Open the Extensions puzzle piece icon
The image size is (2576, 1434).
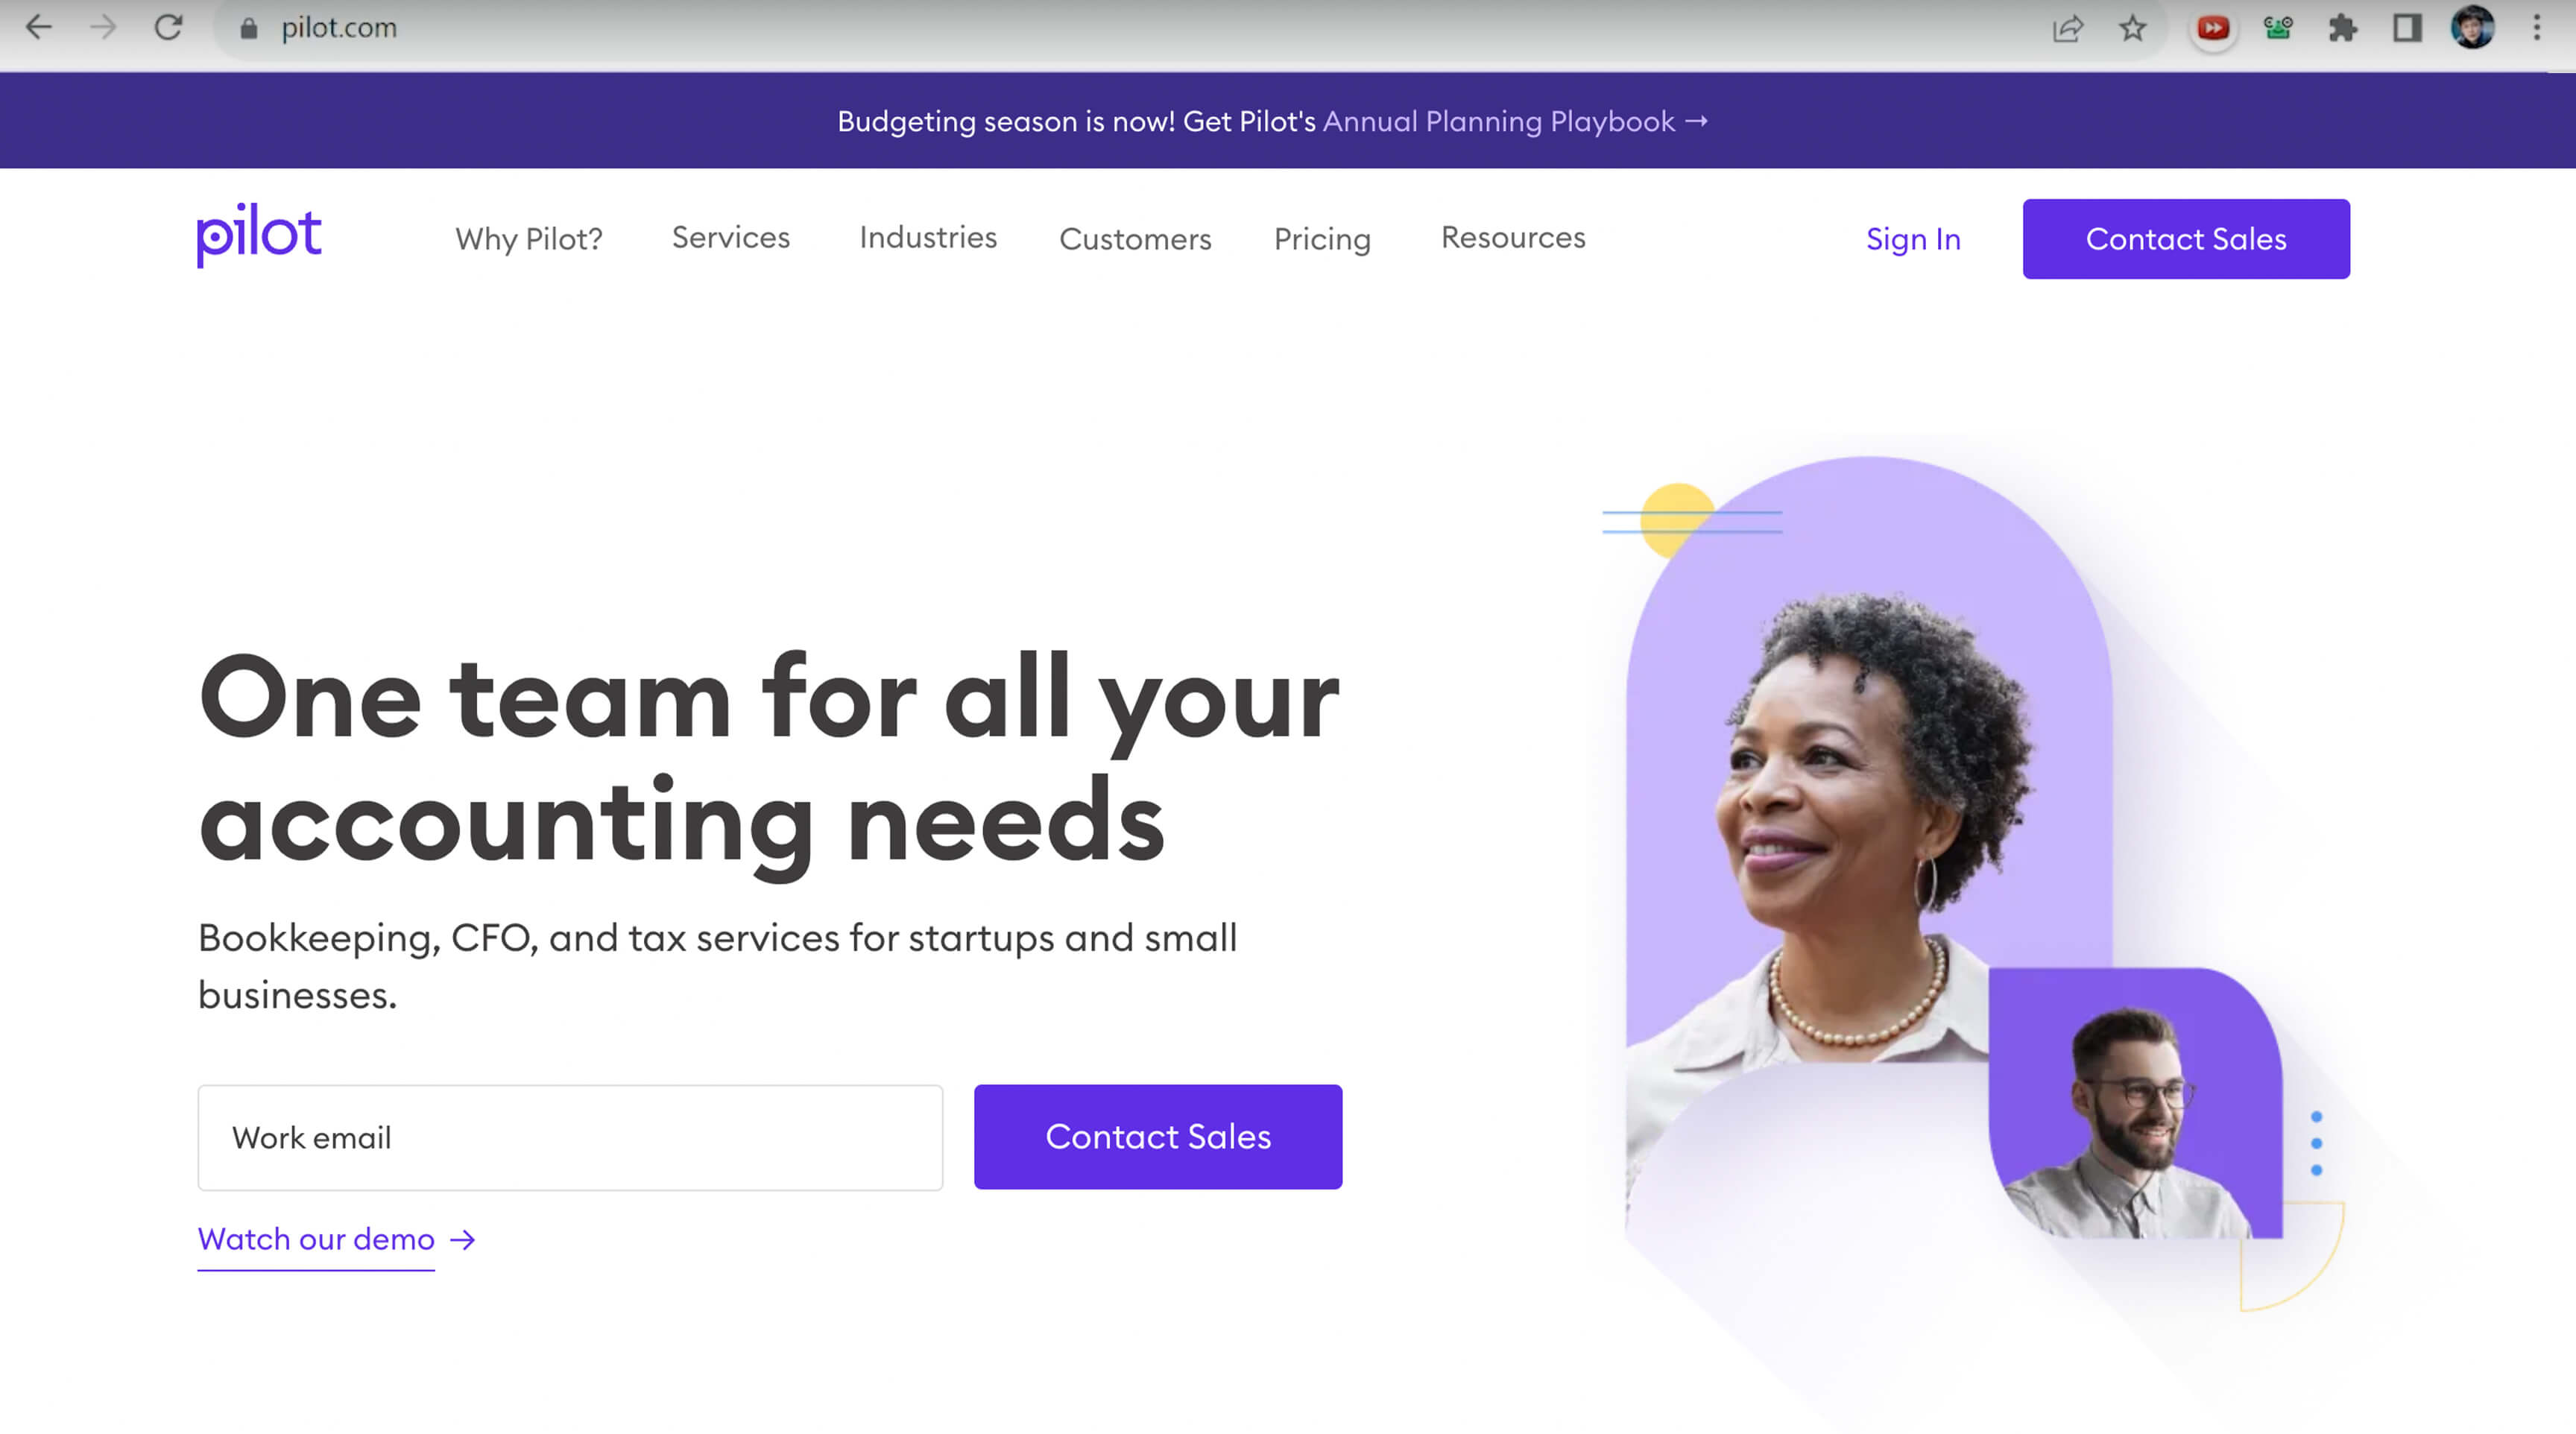(2343, 28)
